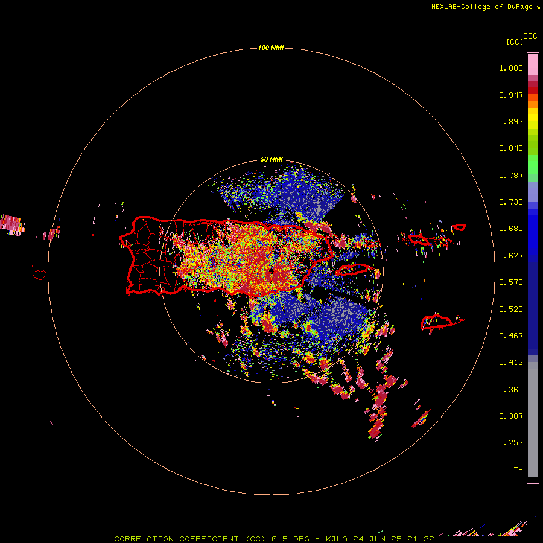Select the 0.787 colorbar value
543x543 pixels.
[511, 175]
